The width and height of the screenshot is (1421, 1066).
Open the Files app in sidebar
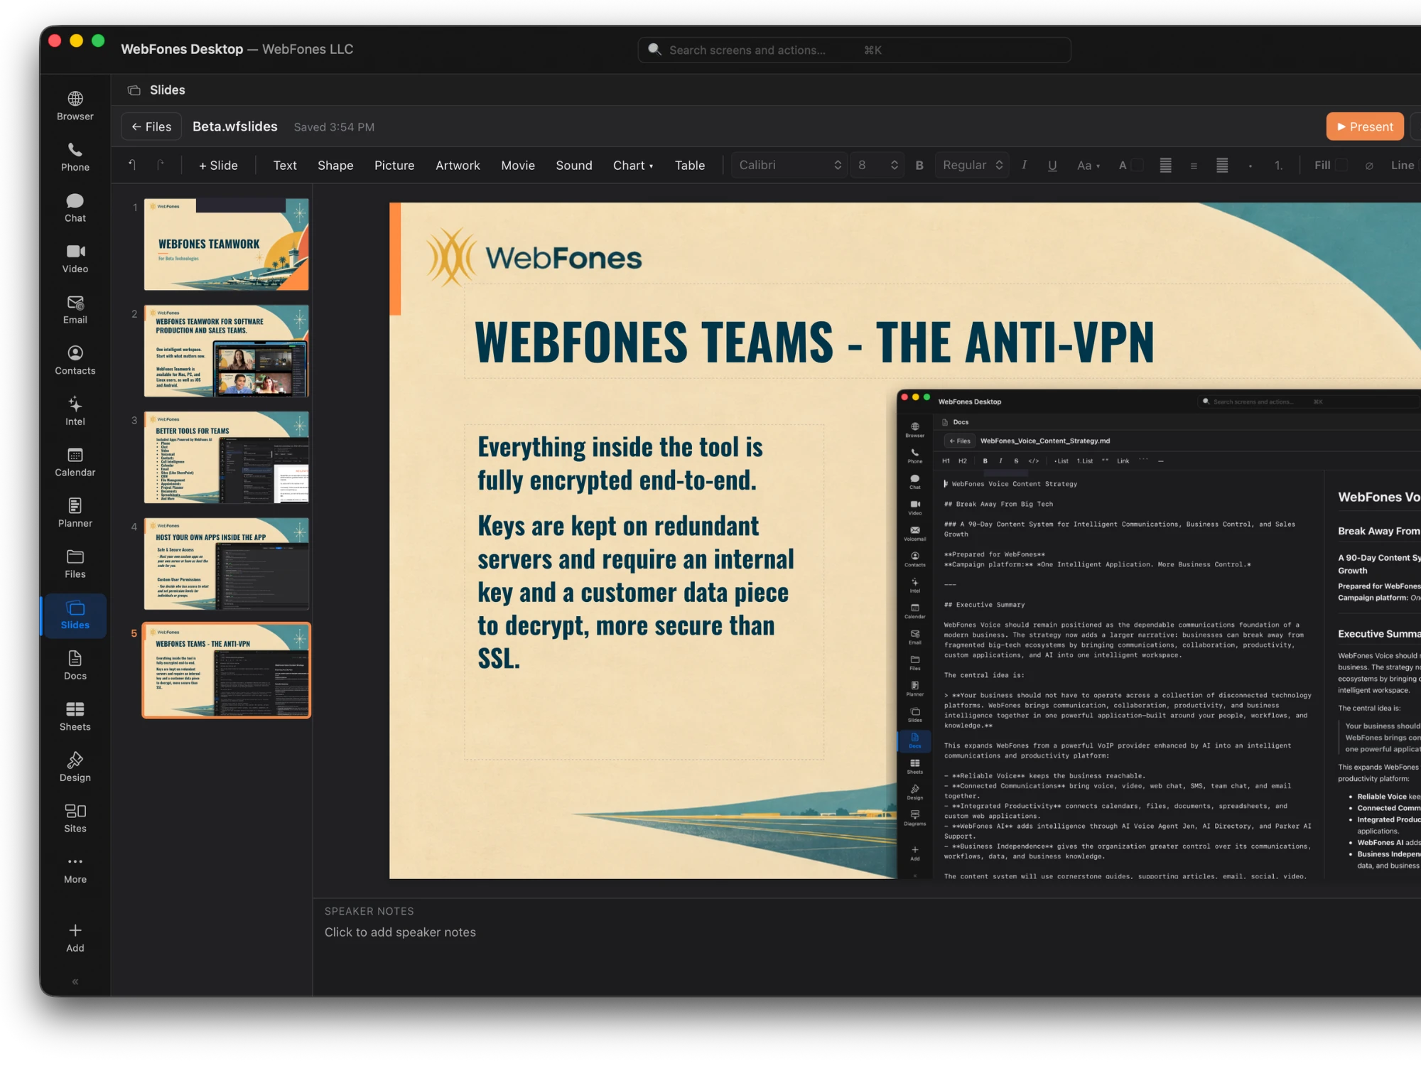(75, 564)
